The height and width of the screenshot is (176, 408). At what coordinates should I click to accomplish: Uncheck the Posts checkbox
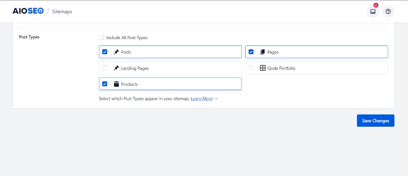(104, 52)
